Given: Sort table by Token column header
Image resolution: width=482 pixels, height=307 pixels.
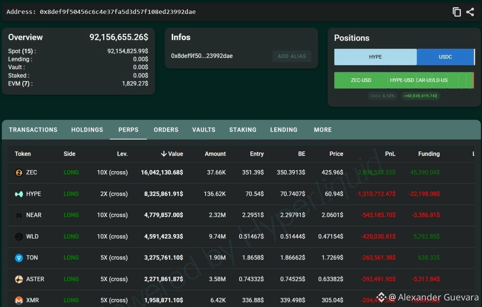Looking at the screenshot, I should pyautogui.click(x=23, y=154).
